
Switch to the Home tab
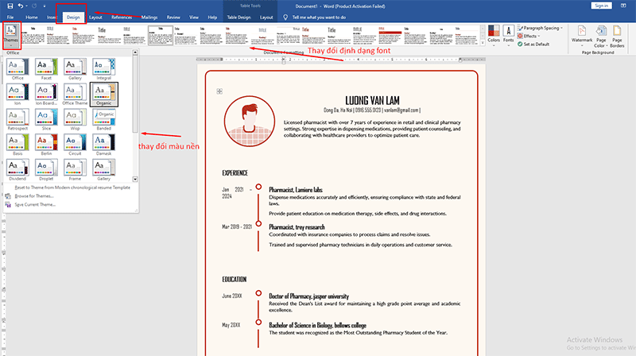31,17
